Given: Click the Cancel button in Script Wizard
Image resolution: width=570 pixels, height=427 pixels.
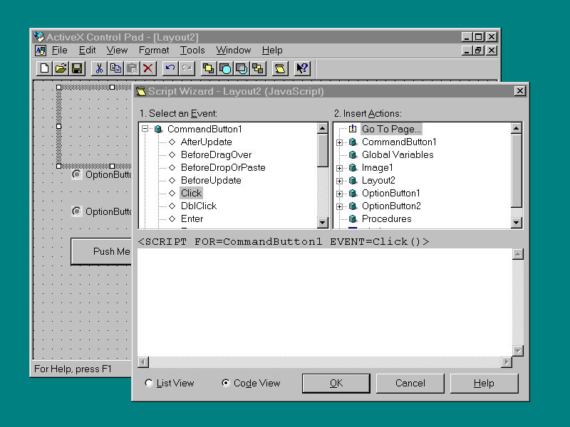Looking at the screenshot, I should 410,383.
